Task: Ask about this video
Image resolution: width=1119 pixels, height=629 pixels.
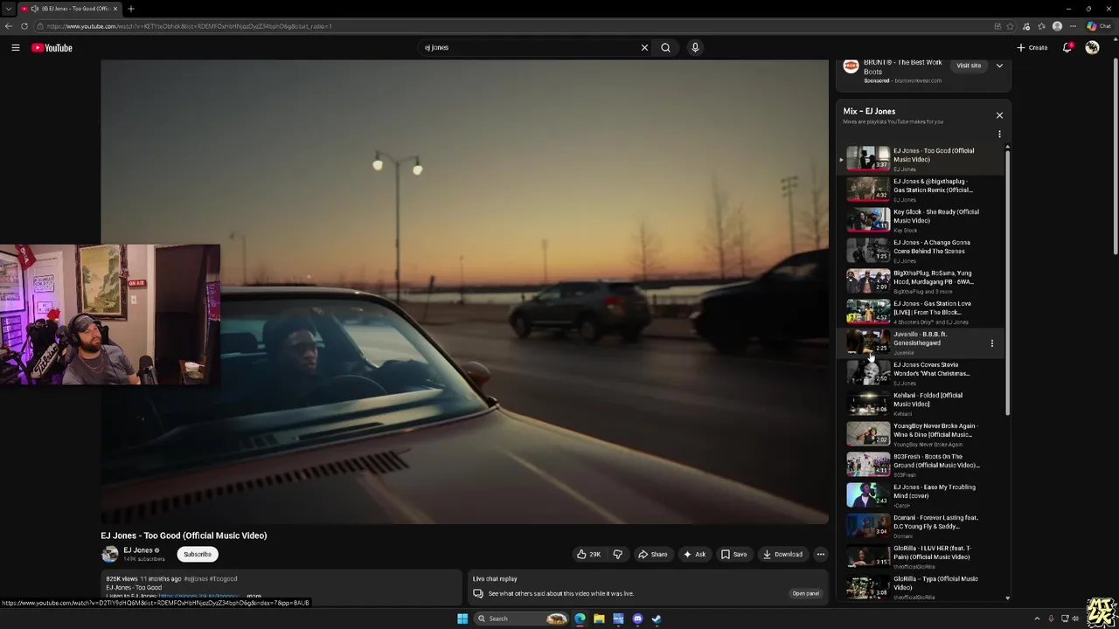Action: [x=694, y=554]
